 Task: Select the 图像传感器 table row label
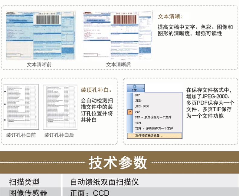point(28,192)
